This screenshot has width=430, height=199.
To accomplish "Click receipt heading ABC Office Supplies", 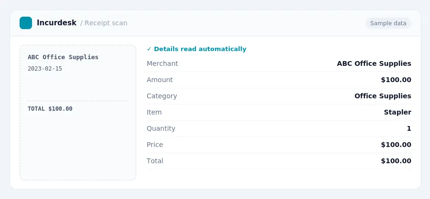I will [x=63, y=57].
